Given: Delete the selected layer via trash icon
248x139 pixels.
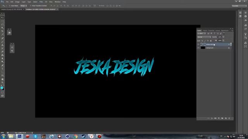Looking at the screenshot, I should pyautogui.click(x=229, y=118).
